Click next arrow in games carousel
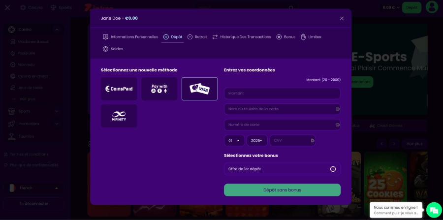 [x=394, y=144]
